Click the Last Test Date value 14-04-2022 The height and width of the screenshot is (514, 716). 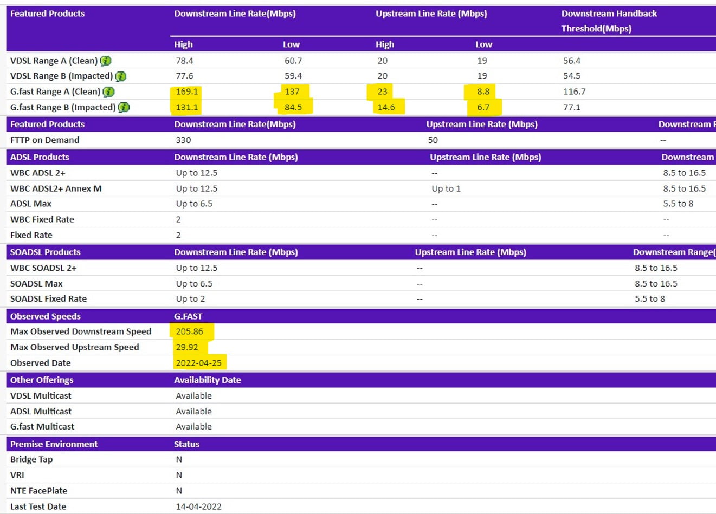(198, 506)
